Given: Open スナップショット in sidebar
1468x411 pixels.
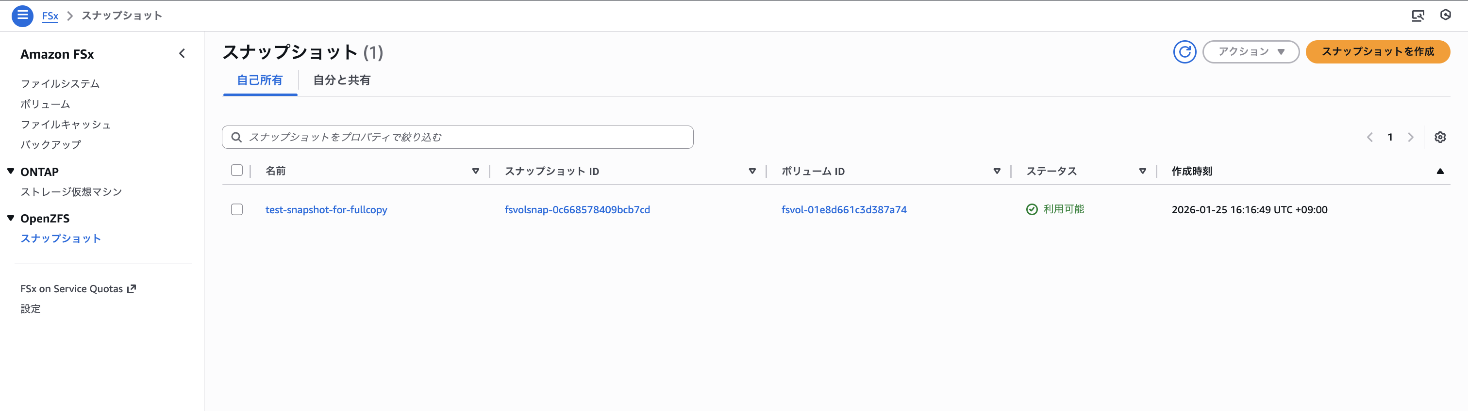Looking at the screenshot, I should coord(60,238).
